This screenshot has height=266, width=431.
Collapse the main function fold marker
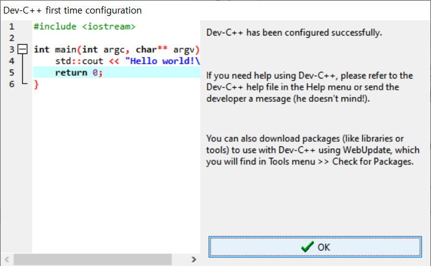click(23, 49)
